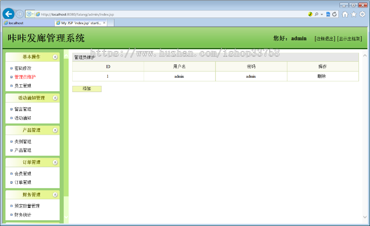Collapse the 基本操作 section
This screenshot has width=370, height=226.
(55, 57)
